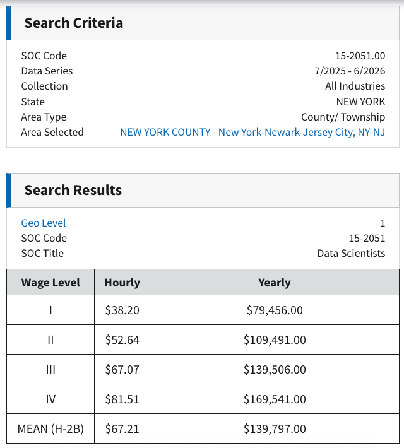Click the Wage Level column header
Viewport: 404px width, 448px height.
point(50,282)
